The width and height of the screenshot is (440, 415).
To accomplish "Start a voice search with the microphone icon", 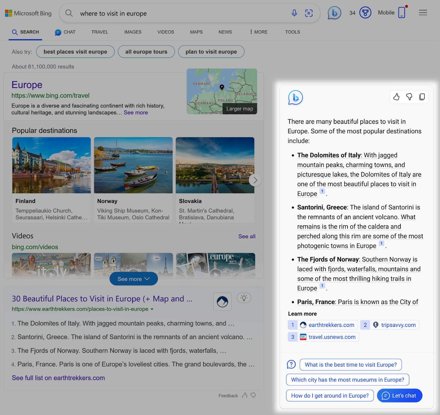I will [294, 13].
